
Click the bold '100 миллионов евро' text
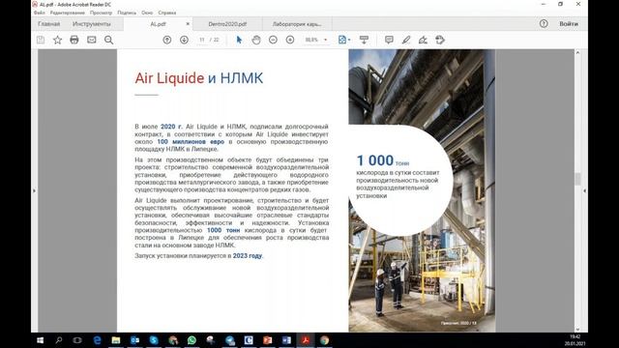click(x=191, y=142)
